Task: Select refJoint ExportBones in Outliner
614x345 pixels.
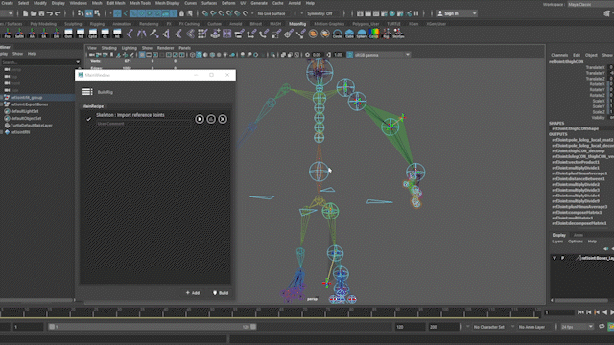Action: point(29,104)
